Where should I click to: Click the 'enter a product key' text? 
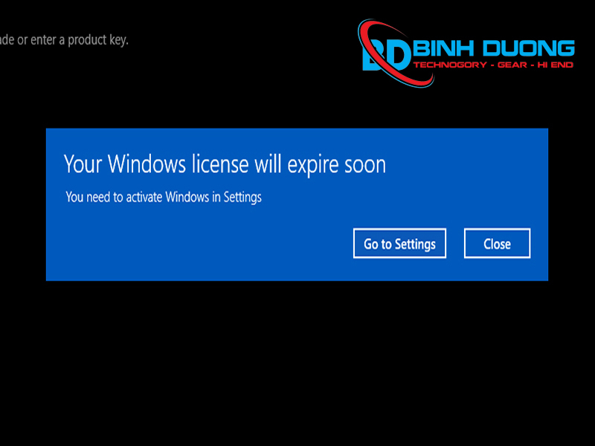[x=80, y=40]
